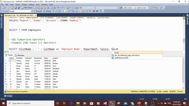
Task: Open the Object Explorer side panel
Action: pos(1,21)
